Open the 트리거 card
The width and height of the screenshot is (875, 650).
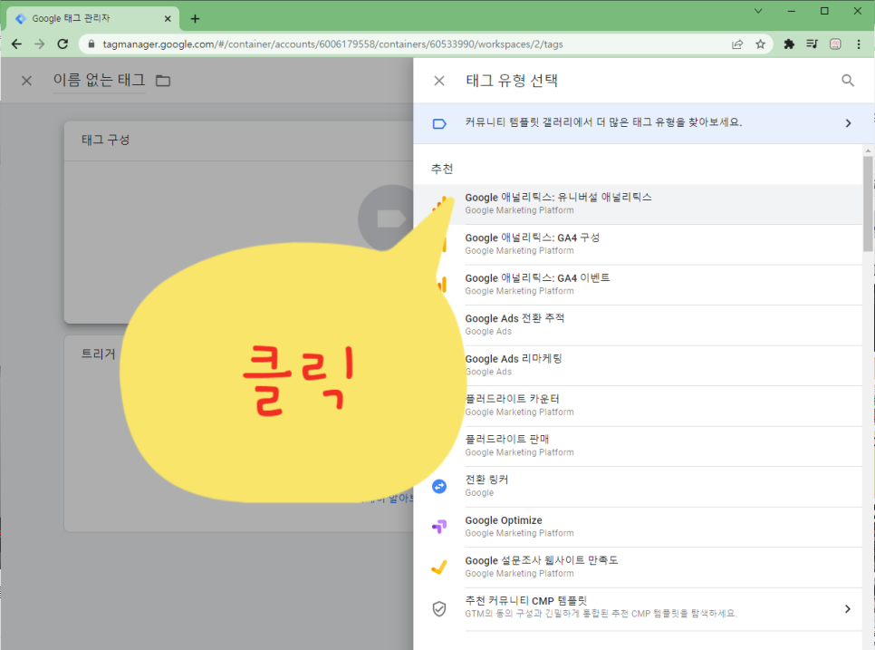(239, 433)
